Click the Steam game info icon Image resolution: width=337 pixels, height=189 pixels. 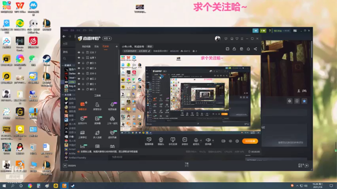coord(297,101)
